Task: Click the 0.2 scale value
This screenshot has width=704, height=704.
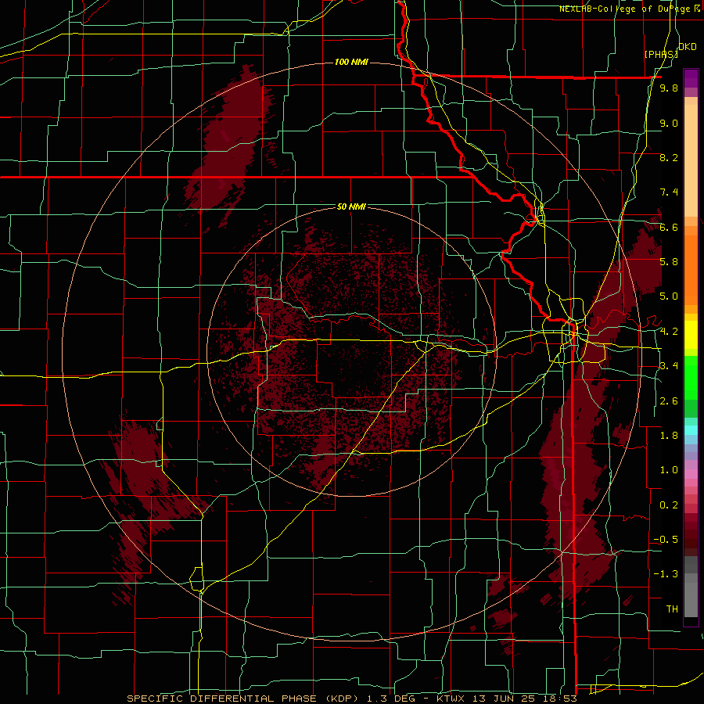Action: click(669, 505)
